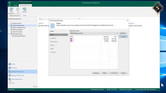Select Backup Repositories tree node

[18, 25]
